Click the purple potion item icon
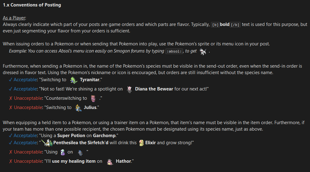 (63, 152)
